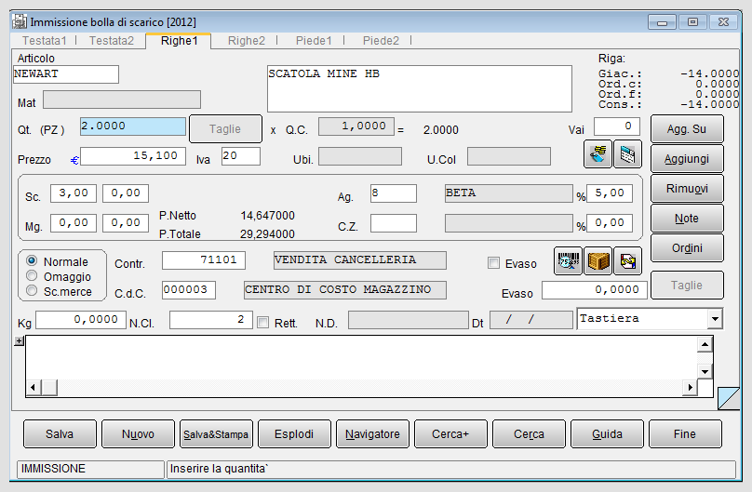Switch to the Righe2 tab
This screenshot has height=492, width=752.
point(246,41)
